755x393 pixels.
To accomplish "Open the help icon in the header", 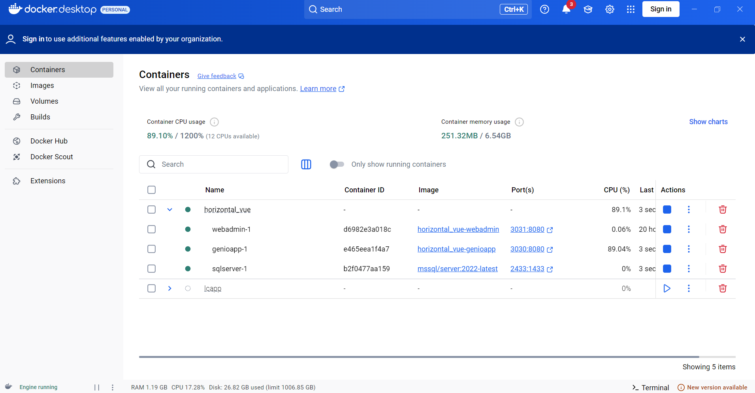I will tap(544, 9).
